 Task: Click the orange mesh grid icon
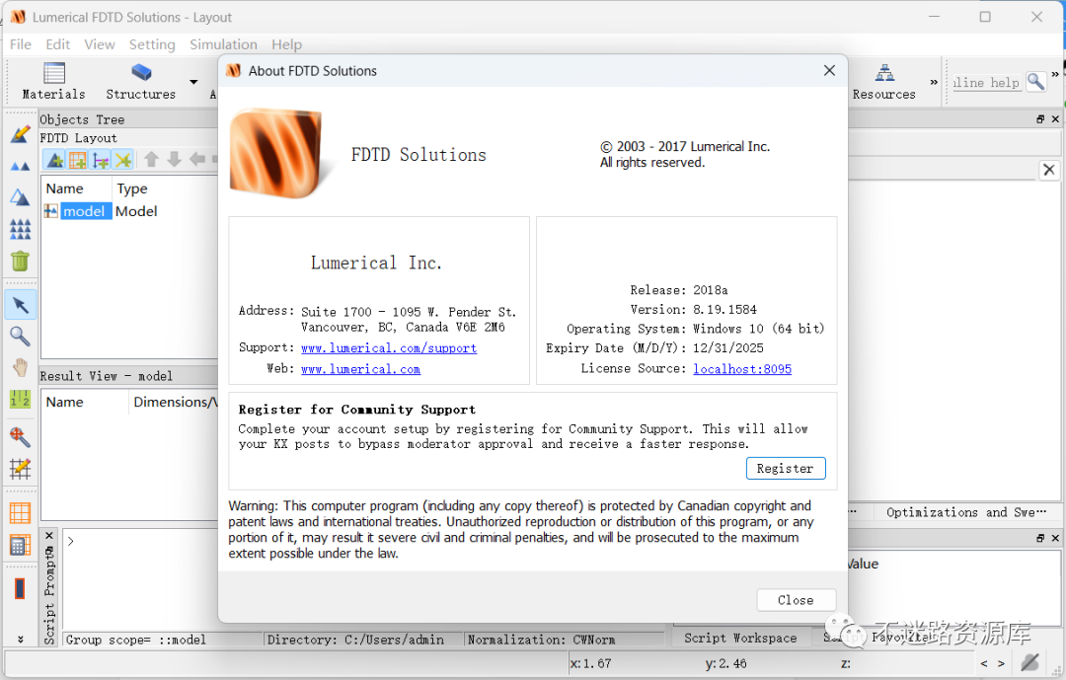(20, 513)
